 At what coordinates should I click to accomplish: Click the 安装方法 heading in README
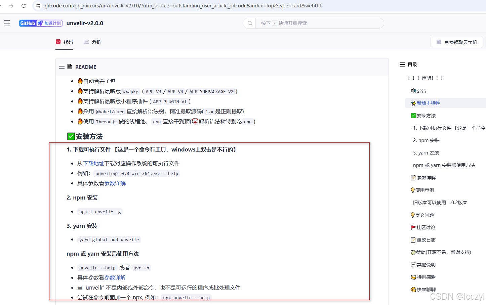tap(85, 136)
